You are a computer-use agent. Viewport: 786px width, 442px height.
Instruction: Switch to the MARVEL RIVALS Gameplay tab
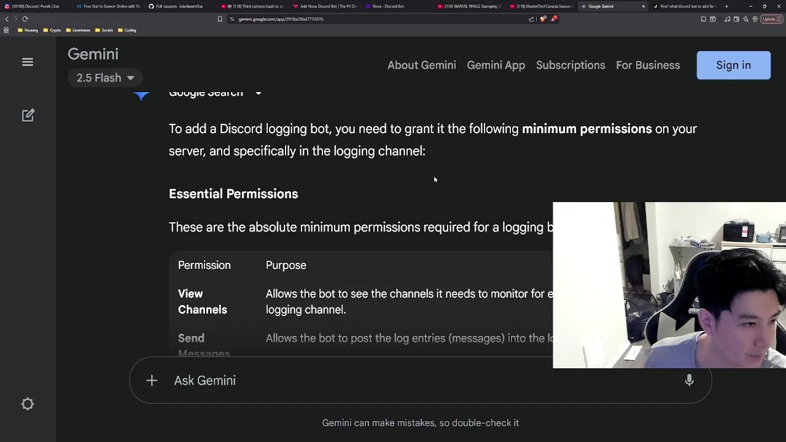[469, 6]
